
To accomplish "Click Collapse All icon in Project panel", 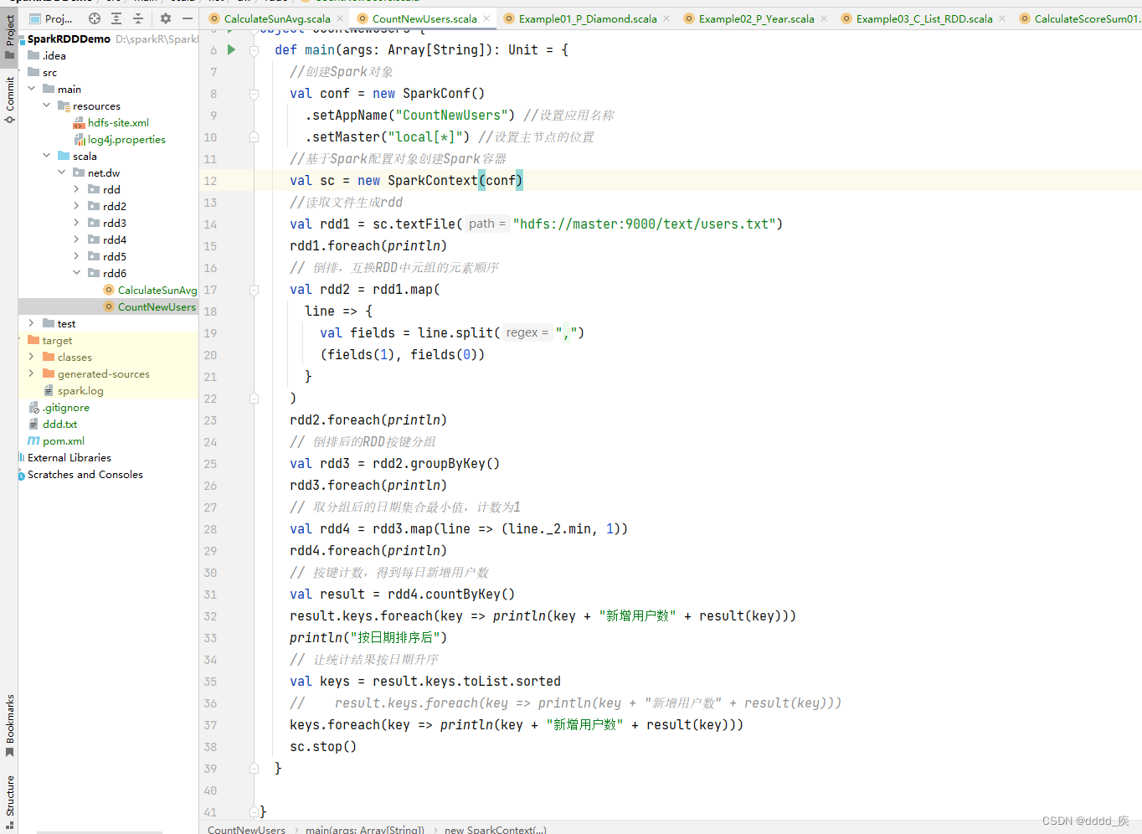I will pyautogui.click(x=138, y=18).
